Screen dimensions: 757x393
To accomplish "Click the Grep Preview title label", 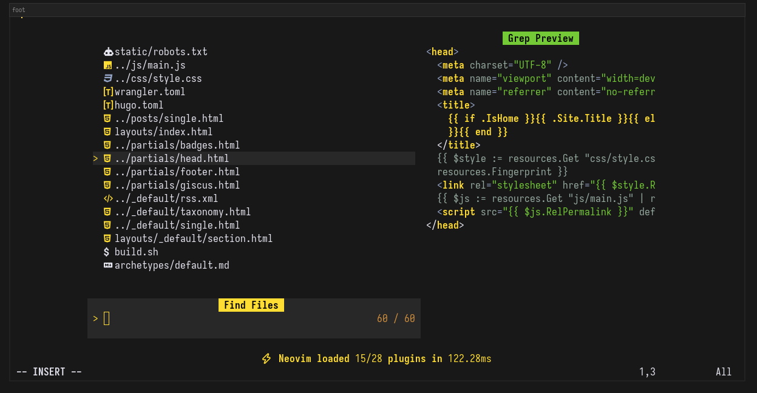I will [540, 39].
